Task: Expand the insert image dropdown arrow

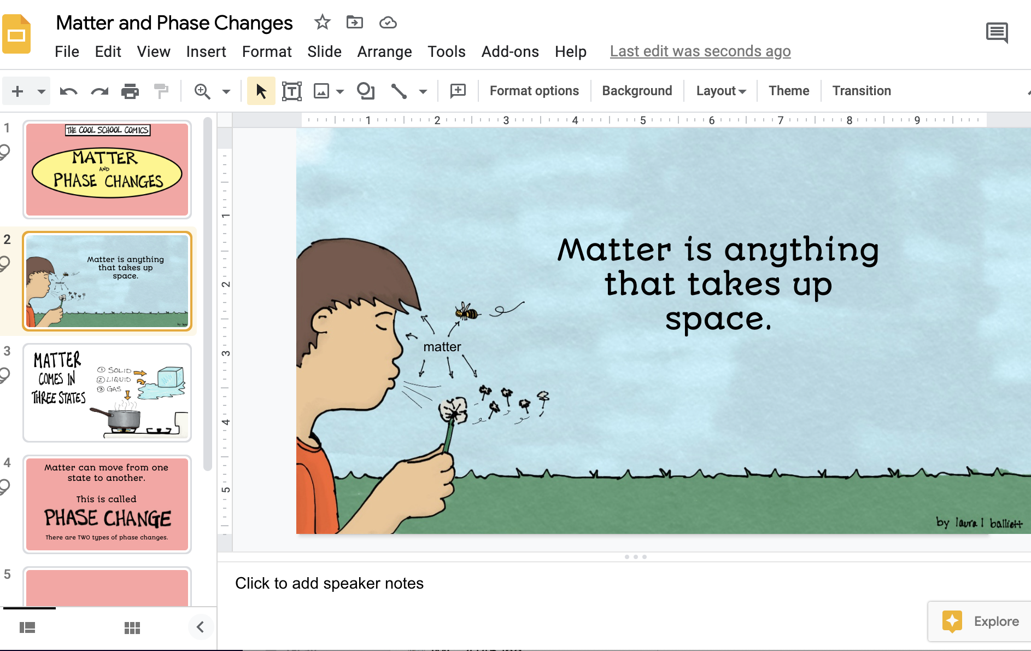Action: [x=340, y=91]
